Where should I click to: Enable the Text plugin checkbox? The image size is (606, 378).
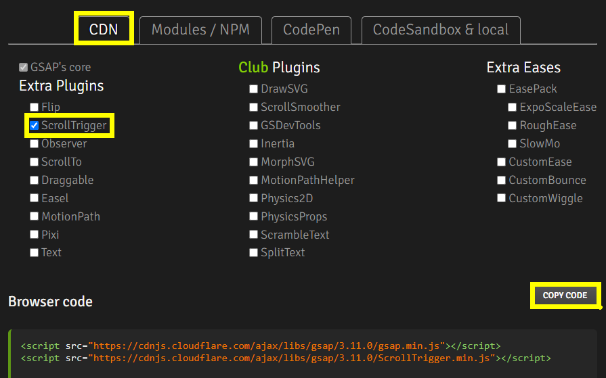[x=34, y=252]
